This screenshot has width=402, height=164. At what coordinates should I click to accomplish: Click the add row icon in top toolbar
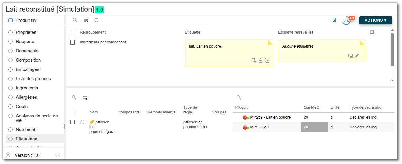[86, 20]
